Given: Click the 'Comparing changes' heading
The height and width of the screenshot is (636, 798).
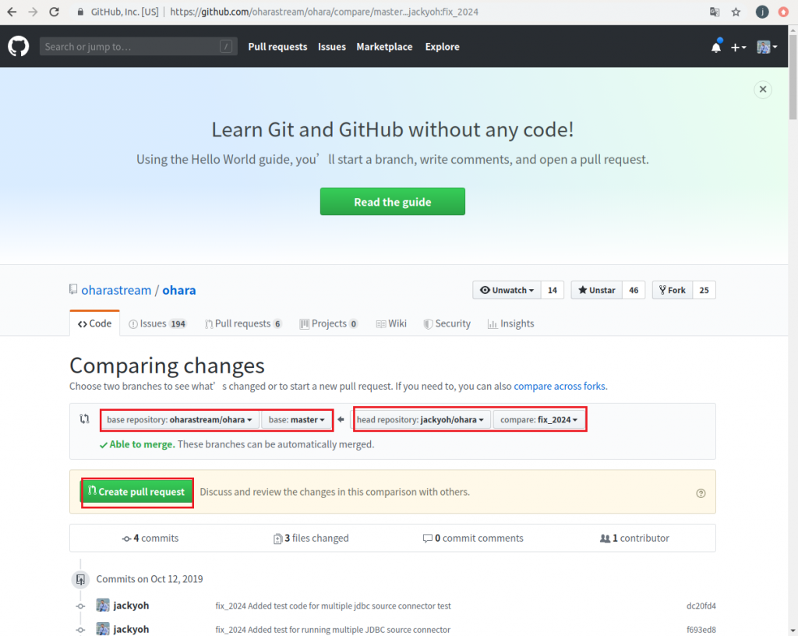Looking at the screenshot, I should coord(167,366).
